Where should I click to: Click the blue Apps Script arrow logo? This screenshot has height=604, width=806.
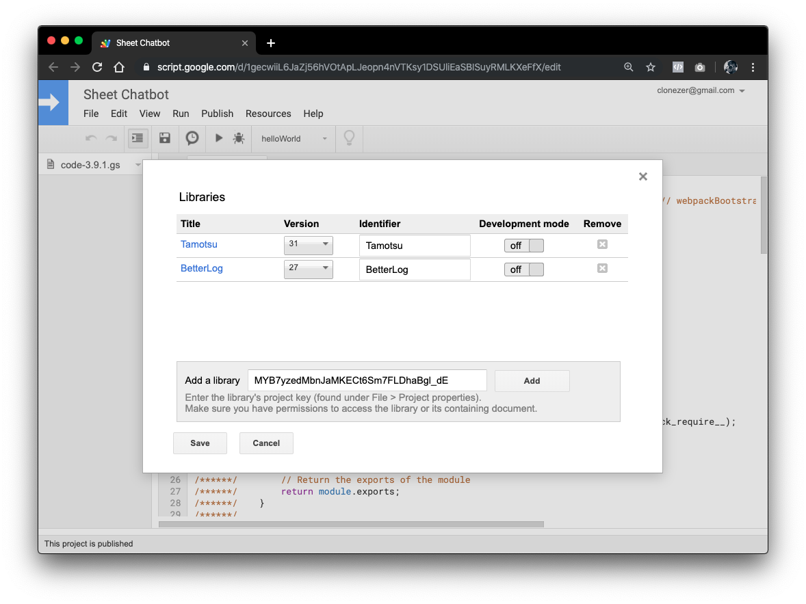(x=53, y=103)
